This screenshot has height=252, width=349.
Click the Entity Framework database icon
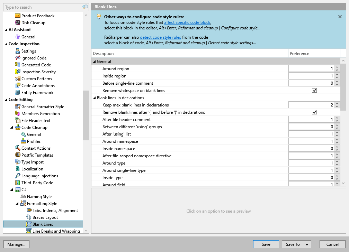[x=18, y=93]
